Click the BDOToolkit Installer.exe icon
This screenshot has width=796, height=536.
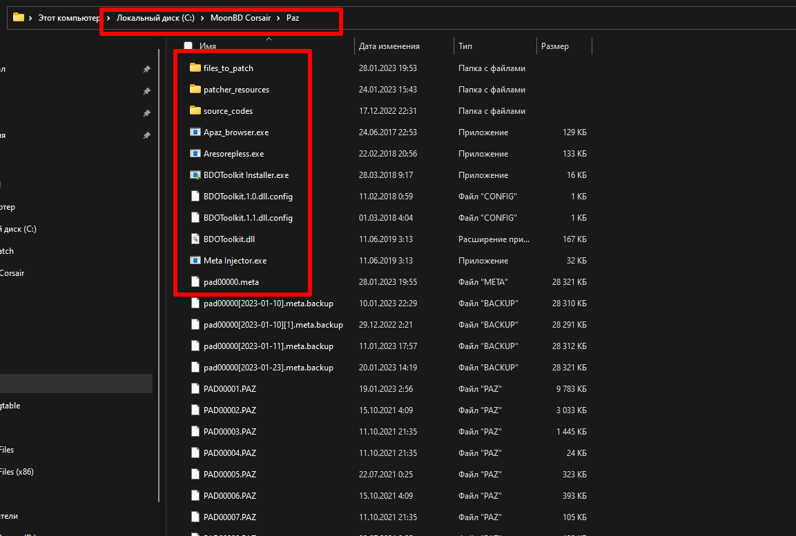click(195, 175)
